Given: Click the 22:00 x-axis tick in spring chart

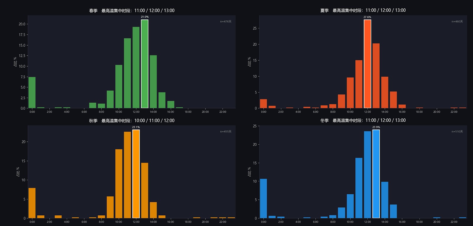Looking at the screenshot, I should point(223,112).
